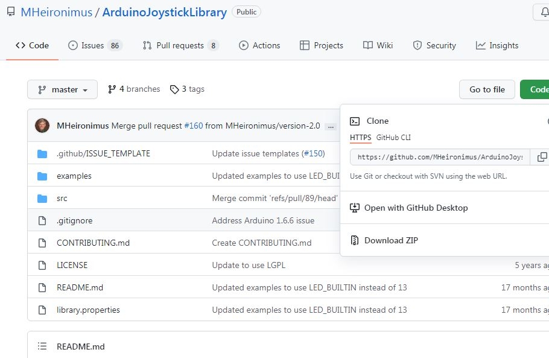549x358 pixels.
Task: Open the notifications bell button
Action: 541,12
